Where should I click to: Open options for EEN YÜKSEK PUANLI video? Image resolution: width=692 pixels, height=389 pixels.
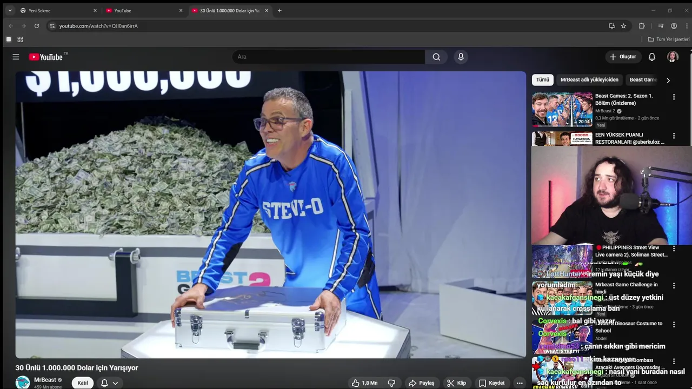[674, 136]
